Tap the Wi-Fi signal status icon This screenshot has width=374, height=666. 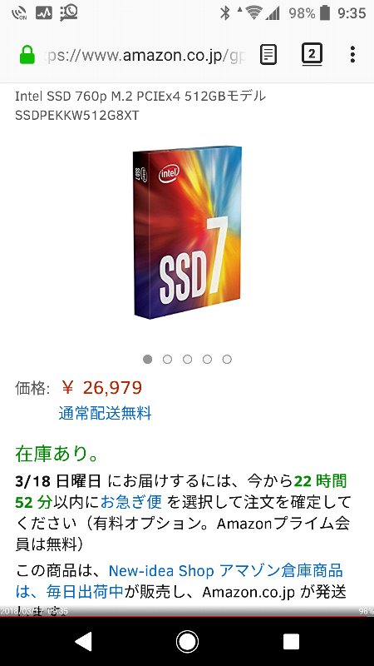click(x=253, y=13)
